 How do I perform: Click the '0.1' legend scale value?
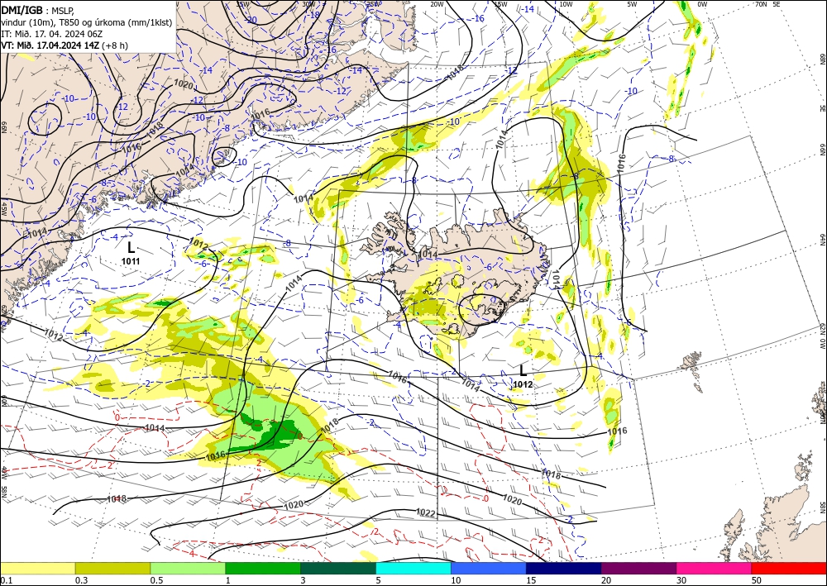7,580
